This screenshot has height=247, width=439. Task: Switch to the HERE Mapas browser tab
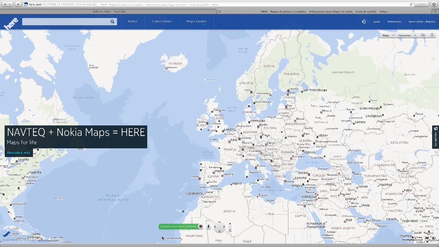(324, 11)
